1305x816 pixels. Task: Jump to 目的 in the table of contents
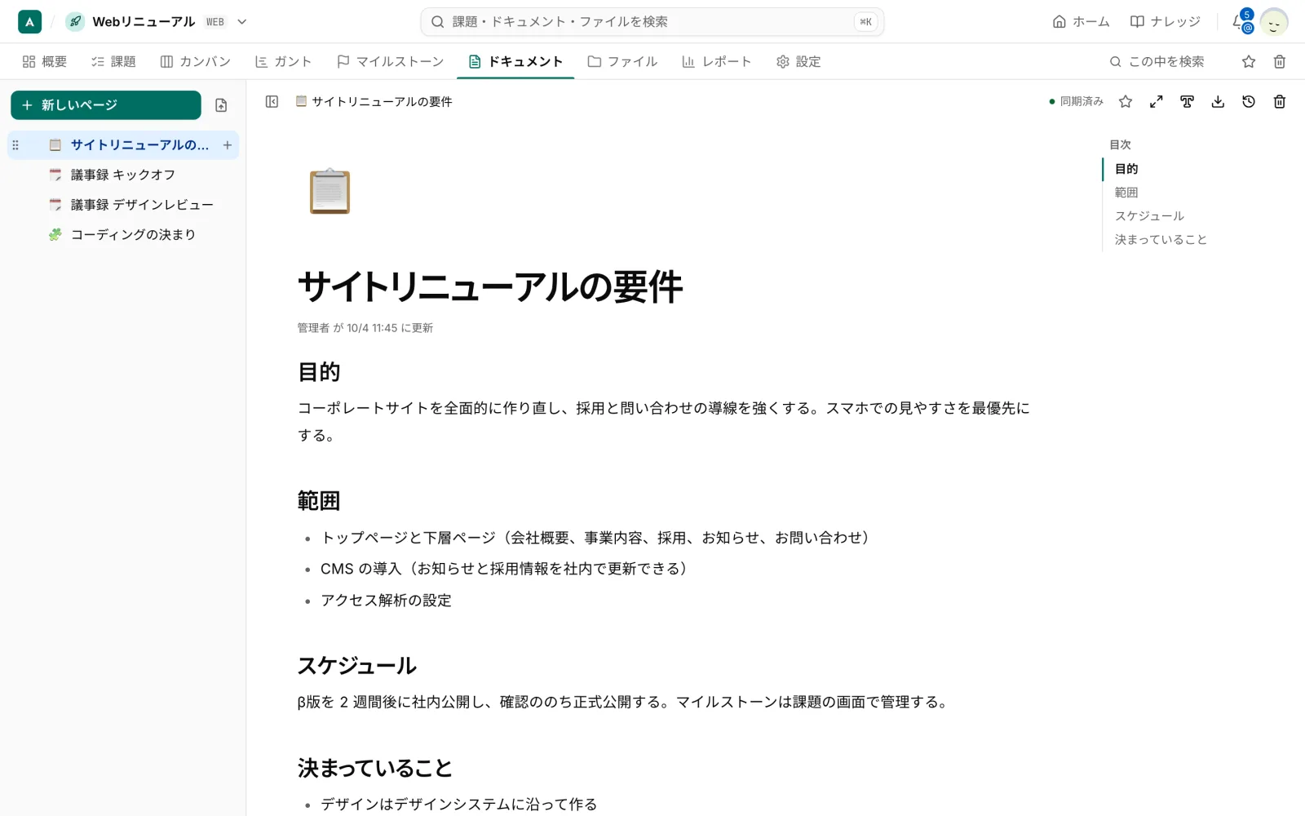pos(1126,169)
